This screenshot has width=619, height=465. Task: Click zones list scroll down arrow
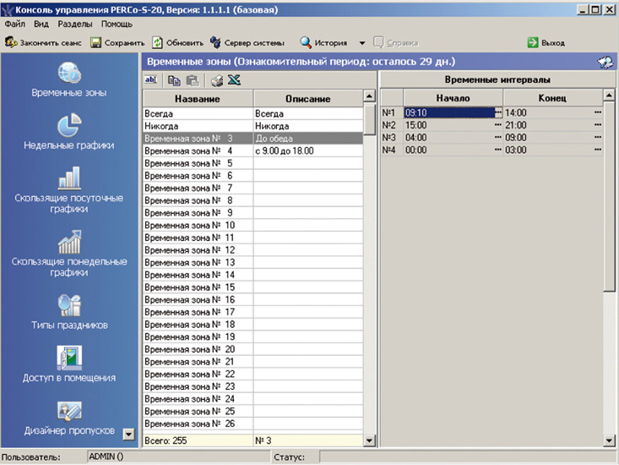(x=370, y=440)
